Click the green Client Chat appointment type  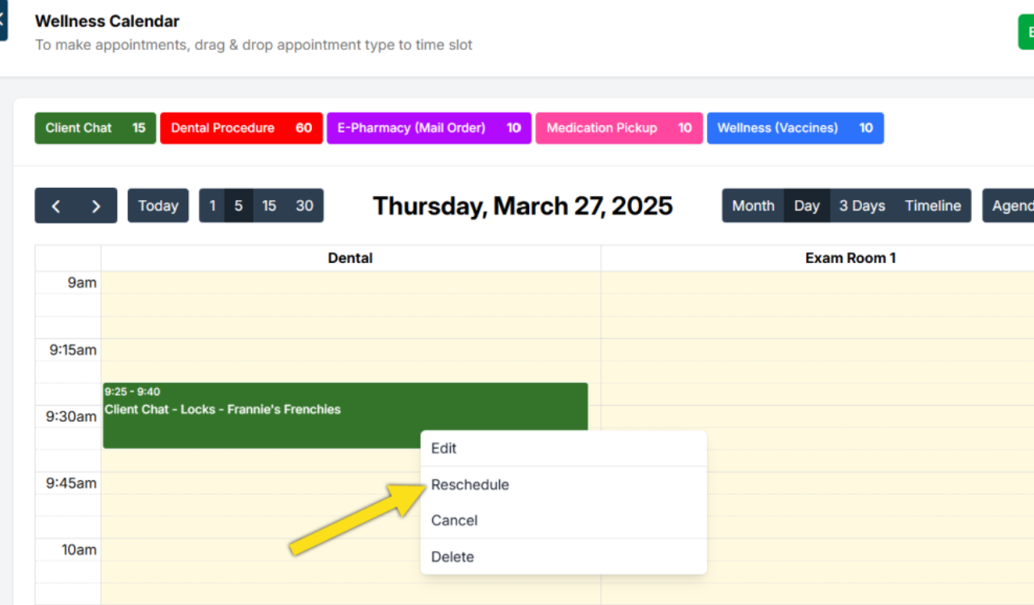(x=95, y=128)
